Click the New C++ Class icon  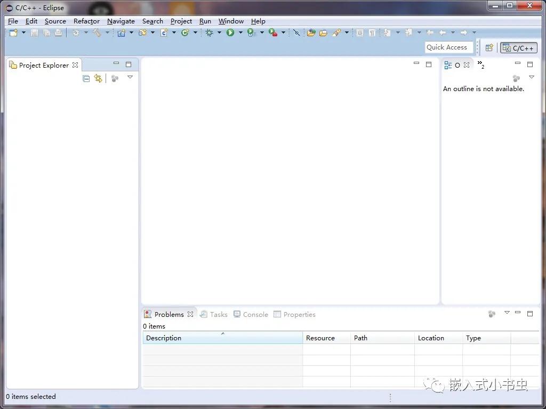(185, 32)
